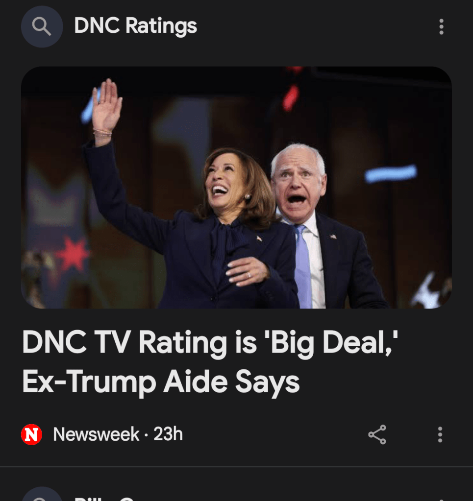Tap the red Newsweek logo icon
The width and height of the screenshot is (473, 501).
(32, 434)
